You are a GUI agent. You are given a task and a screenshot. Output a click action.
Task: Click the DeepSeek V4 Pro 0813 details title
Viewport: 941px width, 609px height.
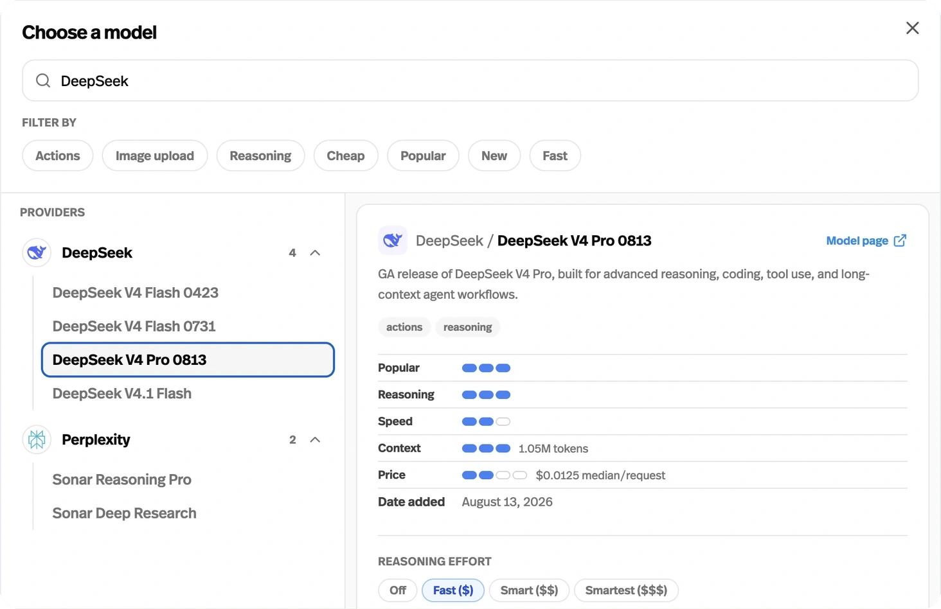point(574,240)
